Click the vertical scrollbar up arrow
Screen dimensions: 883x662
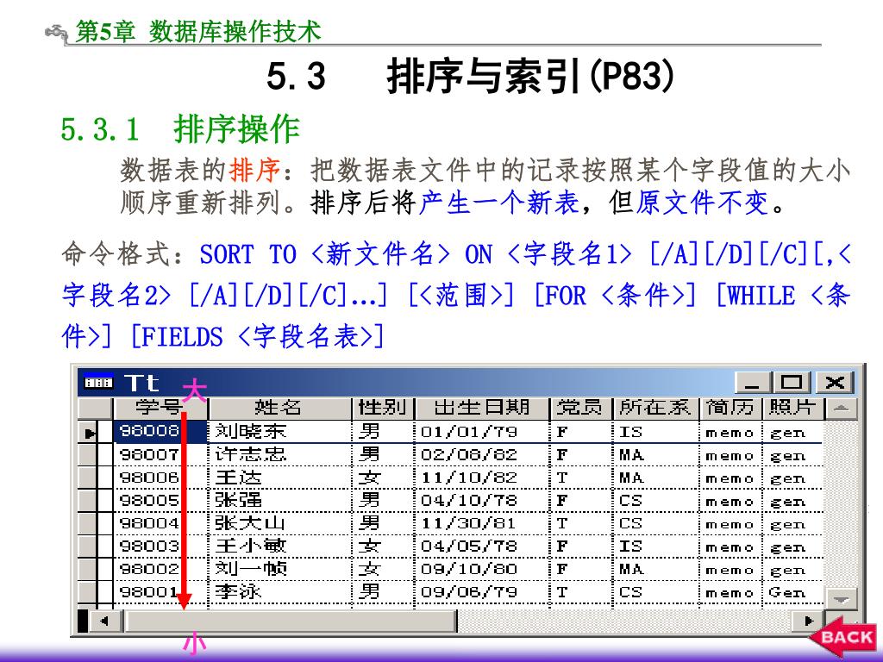(x=842, y=409)
